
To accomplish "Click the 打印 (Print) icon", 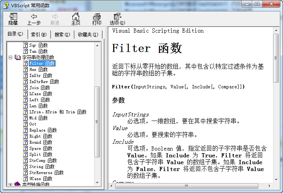I will (x=96, y=19).
